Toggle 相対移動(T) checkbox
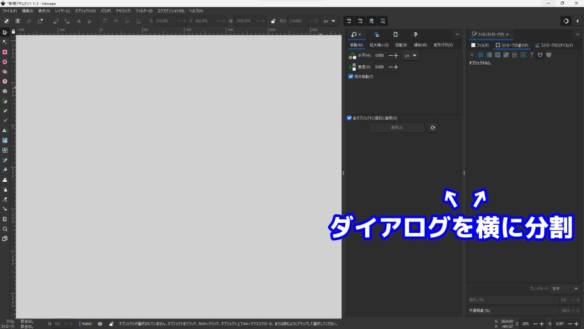Image resolution: width=584 pixels, height=329 pixels. point(350,76)
